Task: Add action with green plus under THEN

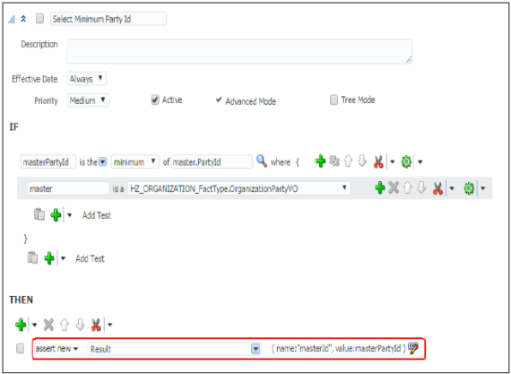Action: click(x=21, y=325)
